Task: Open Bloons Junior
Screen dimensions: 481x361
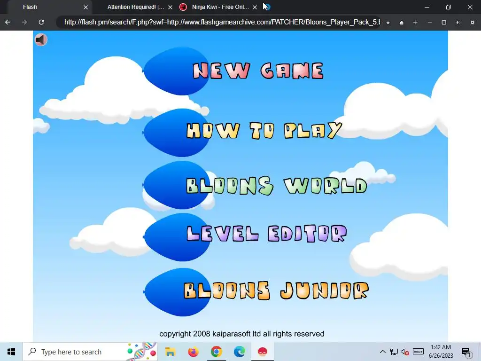Action: click(x=276, y=290)
